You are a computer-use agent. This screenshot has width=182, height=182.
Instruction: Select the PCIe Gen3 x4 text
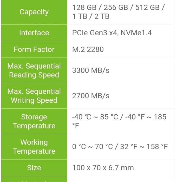point(95,33)
